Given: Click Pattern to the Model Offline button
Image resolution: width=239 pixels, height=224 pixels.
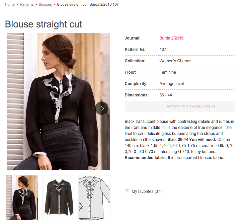Looking at the screenshot, I should coord(180,106).
